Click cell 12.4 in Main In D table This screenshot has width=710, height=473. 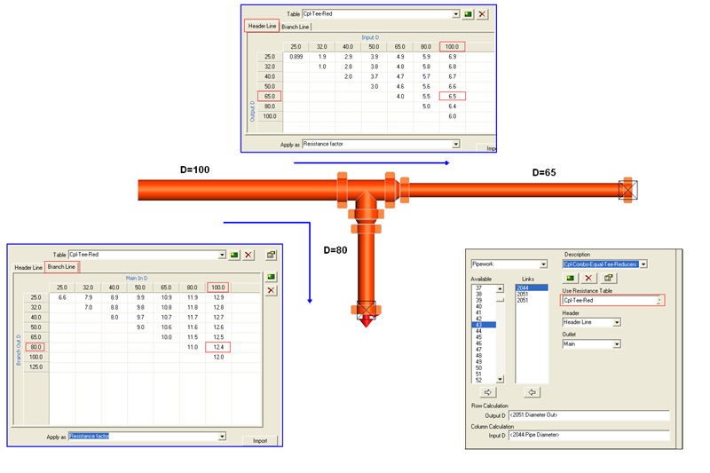pos(218,347)
